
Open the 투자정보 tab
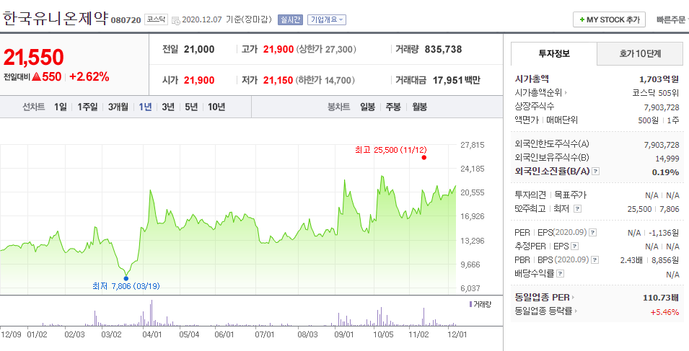(x=554, y=53)
